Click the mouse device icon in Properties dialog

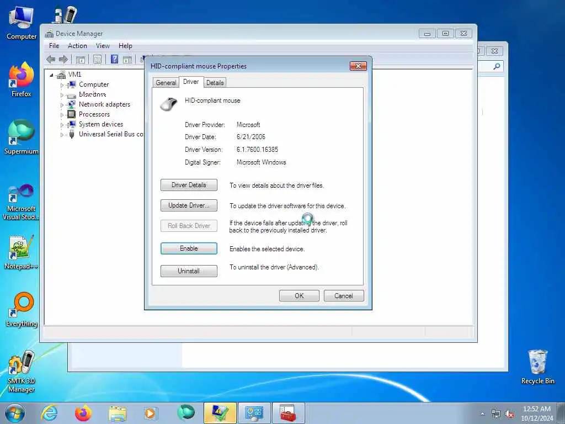coord(169,104)
